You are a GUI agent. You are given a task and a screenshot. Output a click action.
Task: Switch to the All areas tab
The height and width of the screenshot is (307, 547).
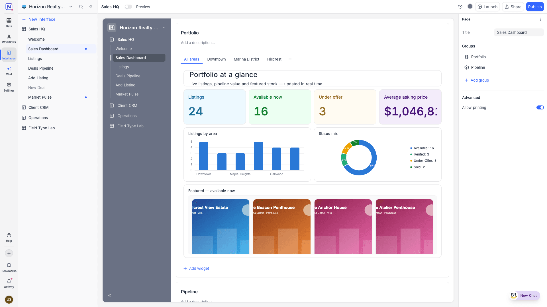191,59
